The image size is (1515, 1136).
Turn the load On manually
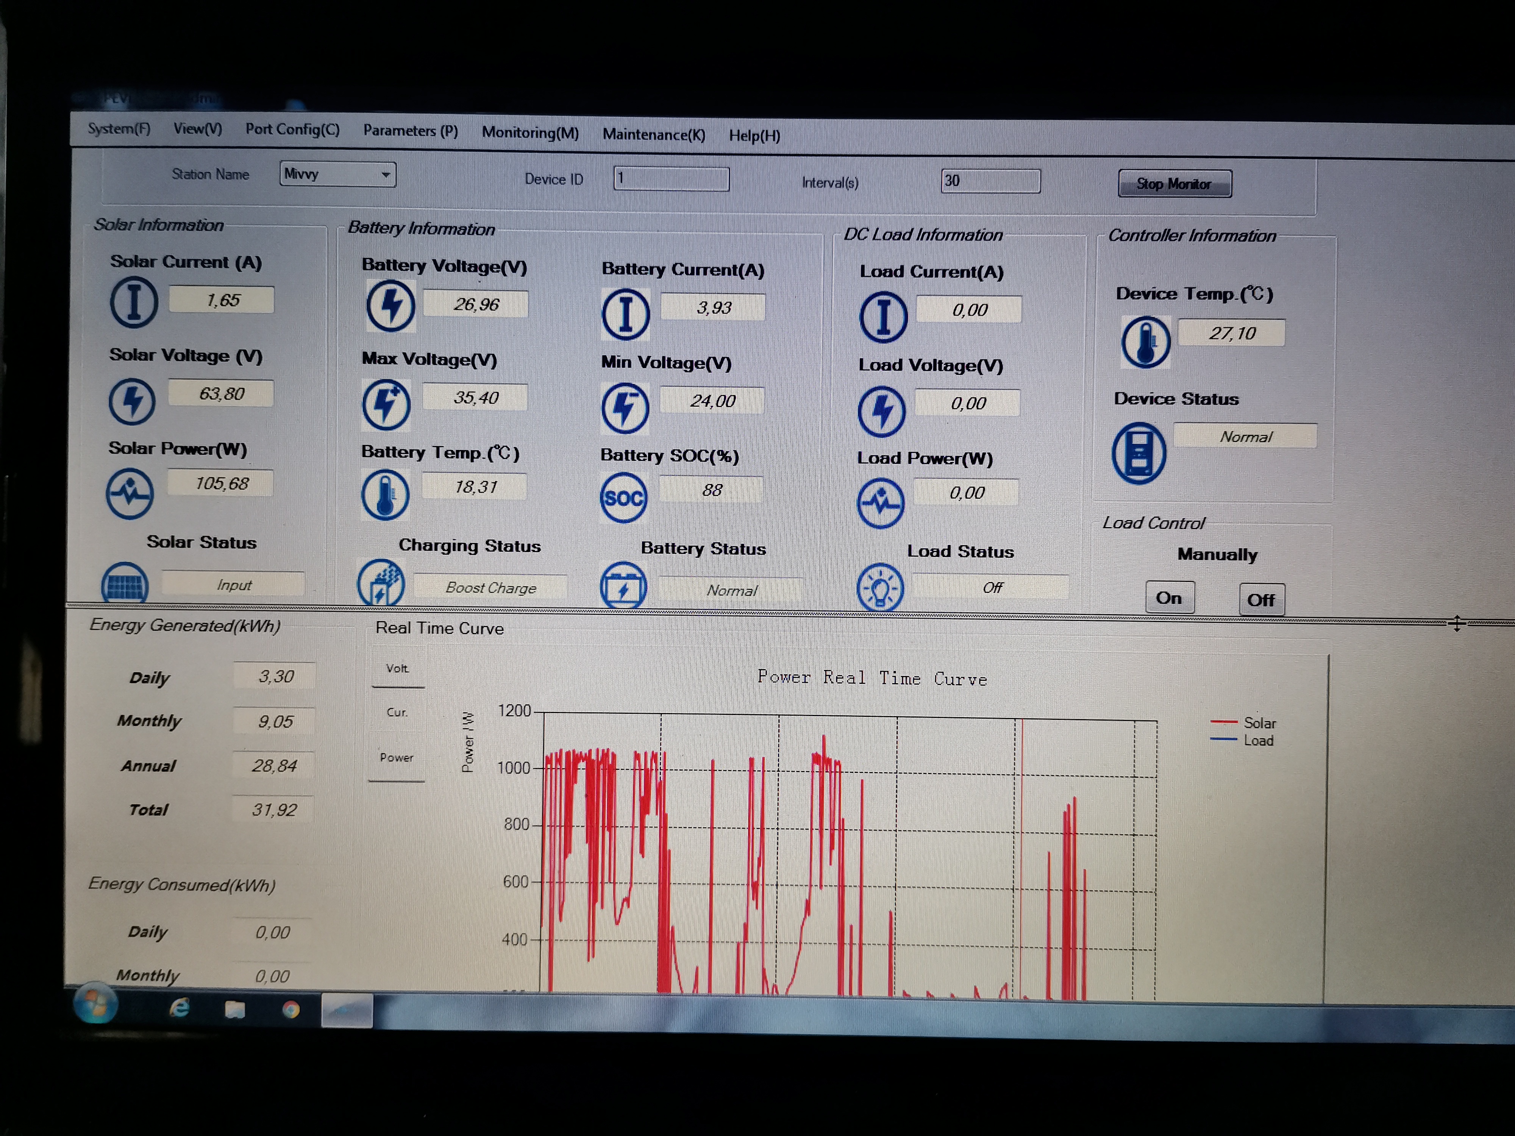pyautogui.click(x=1169, y=598)
